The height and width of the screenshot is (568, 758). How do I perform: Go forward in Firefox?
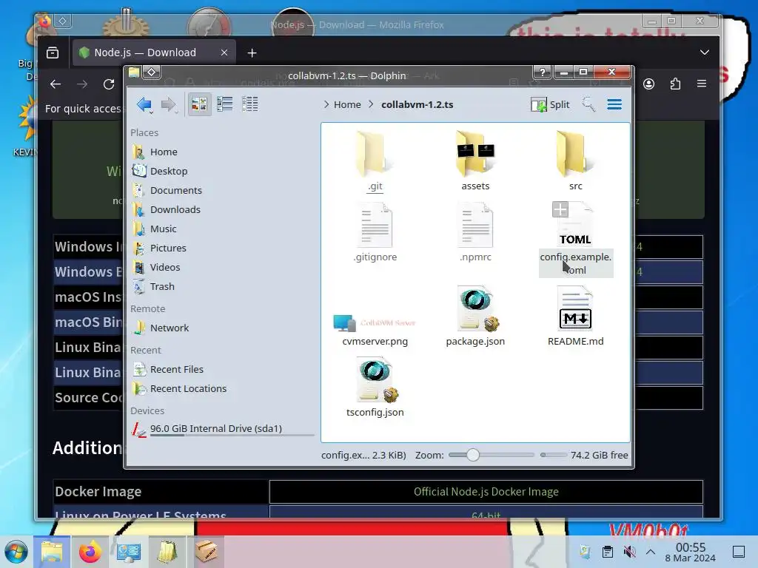[x=82, y=84]
